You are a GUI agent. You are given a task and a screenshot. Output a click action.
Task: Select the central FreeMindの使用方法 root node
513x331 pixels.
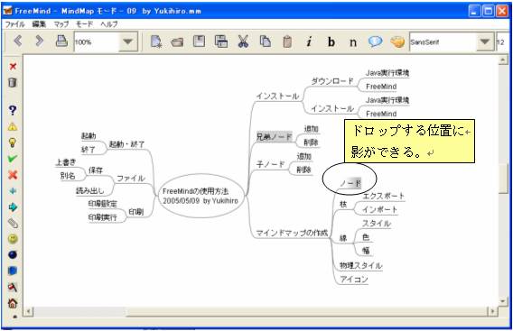(x=201, y=196)
